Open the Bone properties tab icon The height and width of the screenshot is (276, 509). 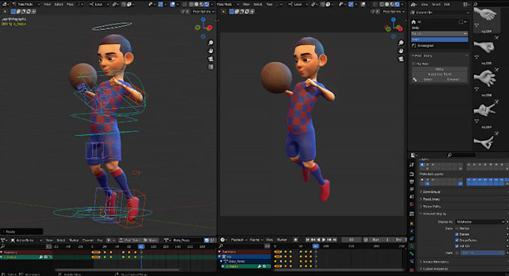pos(412,254)
